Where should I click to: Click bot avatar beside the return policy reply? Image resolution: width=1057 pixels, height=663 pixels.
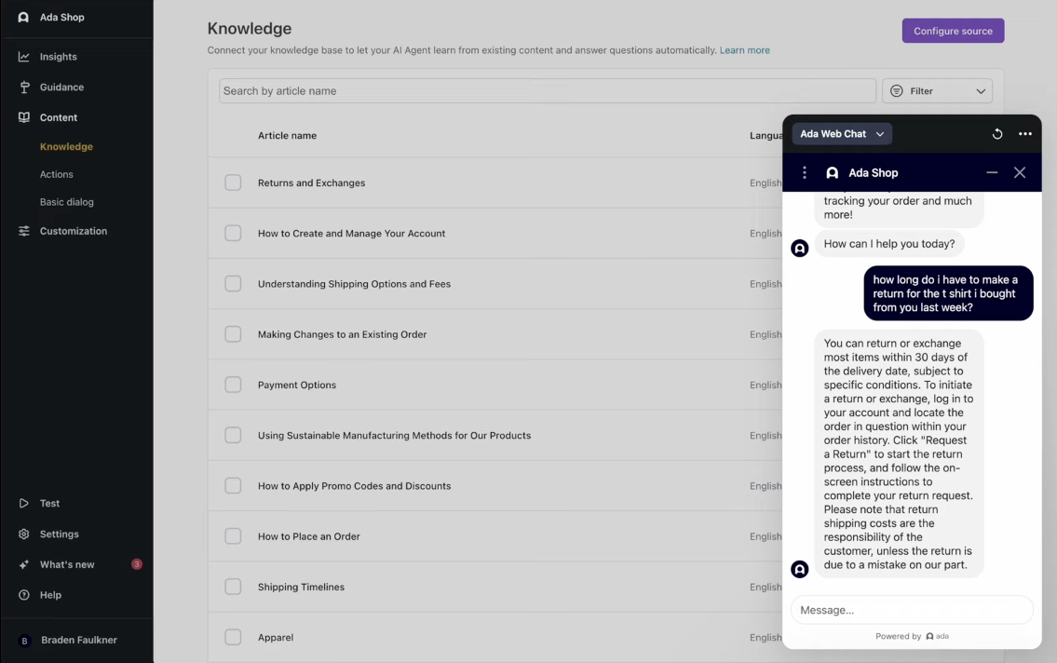799,569
